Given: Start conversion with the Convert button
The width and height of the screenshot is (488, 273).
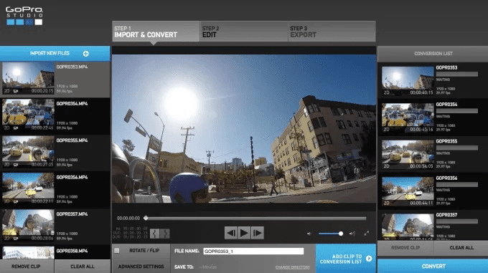Looking at the screenshot, I should pos(433,266).
